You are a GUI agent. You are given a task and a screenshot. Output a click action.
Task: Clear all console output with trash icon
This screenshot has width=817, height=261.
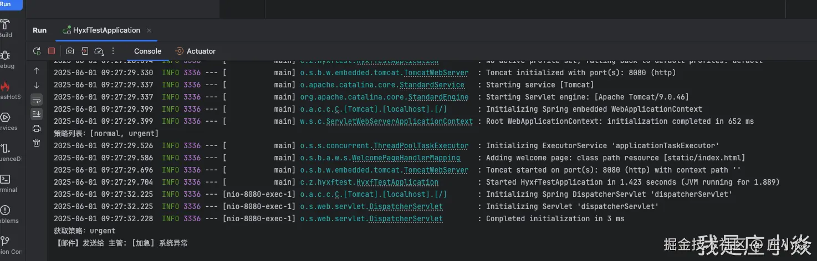coord(37,143)
